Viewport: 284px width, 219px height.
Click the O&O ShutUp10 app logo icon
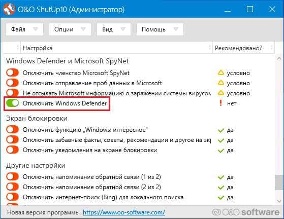(9, 9)
